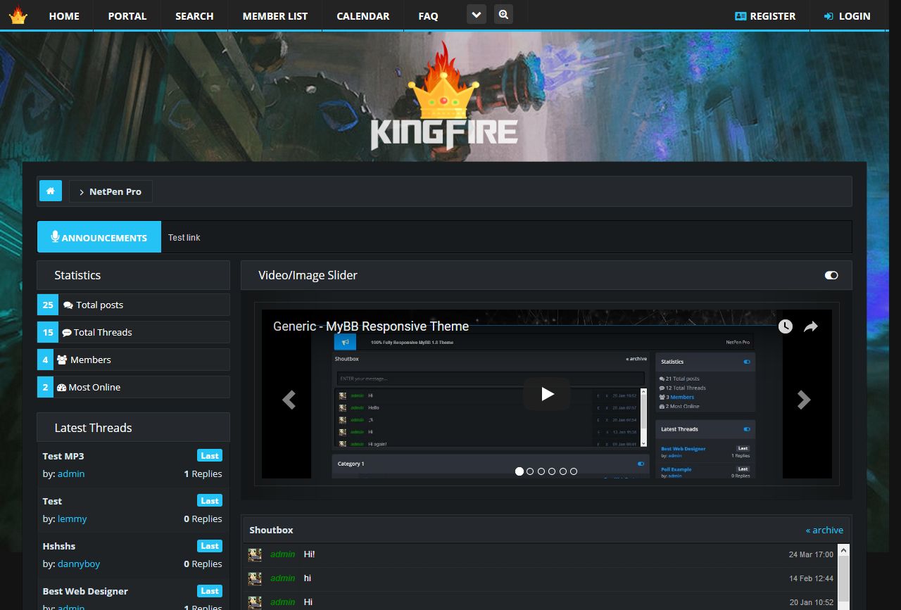Click the video Watch Later clock icon
The image size is (901, 610).
pos(786,326)
